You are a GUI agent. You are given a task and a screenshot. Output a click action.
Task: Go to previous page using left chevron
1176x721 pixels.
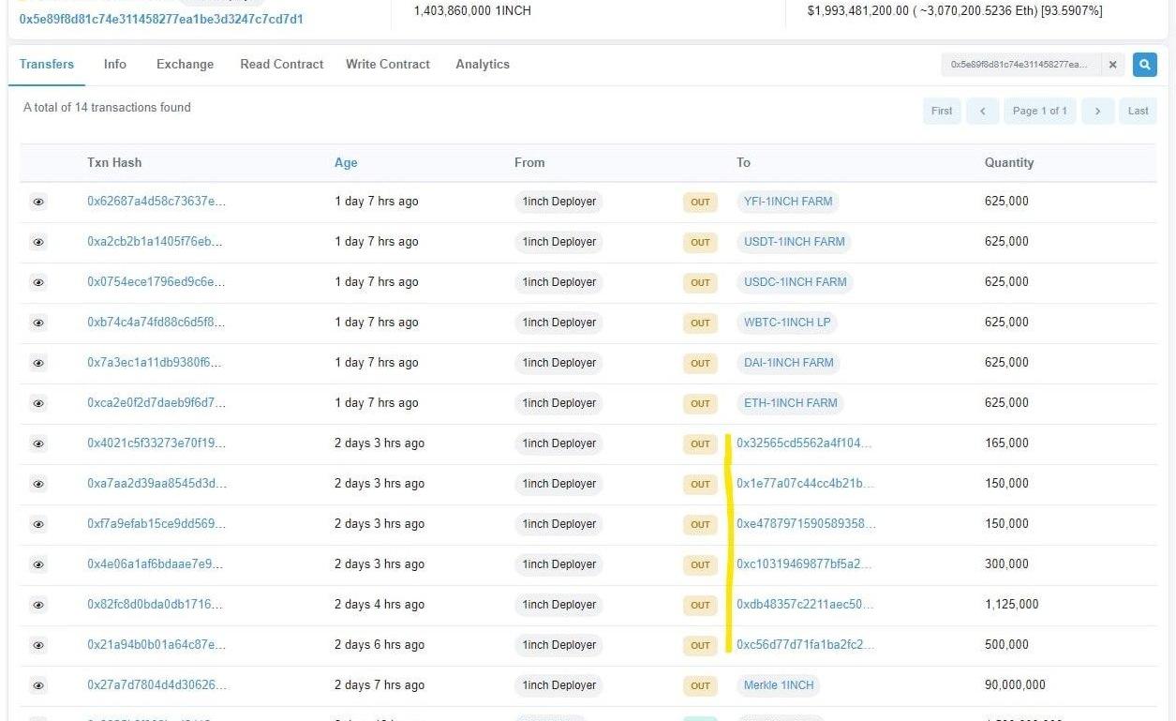tap(982, 111)
